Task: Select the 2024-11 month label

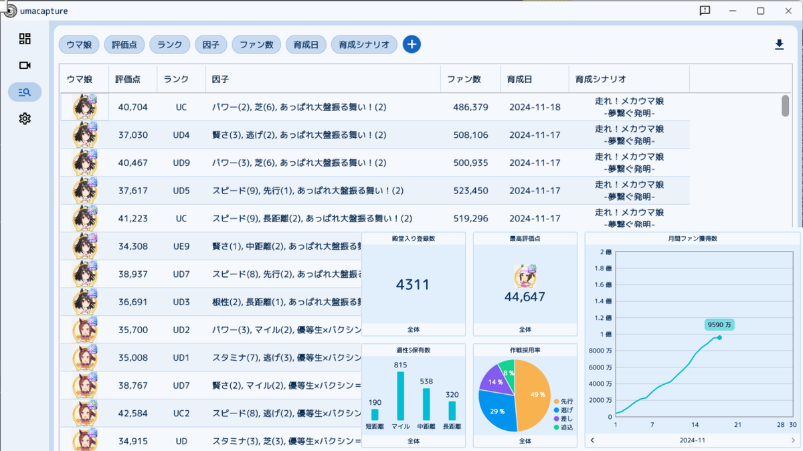Action: (x=693, y=440)
